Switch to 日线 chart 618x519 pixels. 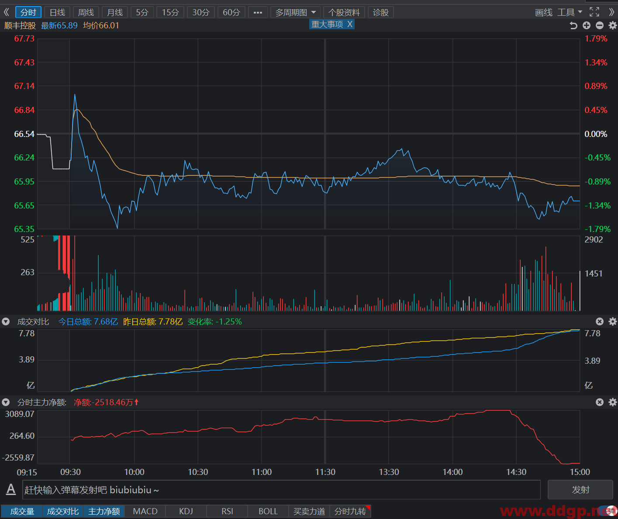[57, 13]
